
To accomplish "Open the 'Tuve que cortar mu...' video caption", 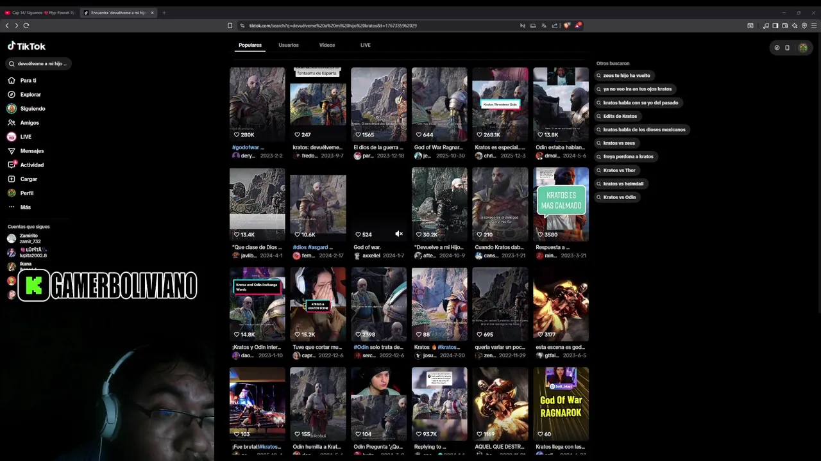I will pyautogui.click(x=317, y=347).
